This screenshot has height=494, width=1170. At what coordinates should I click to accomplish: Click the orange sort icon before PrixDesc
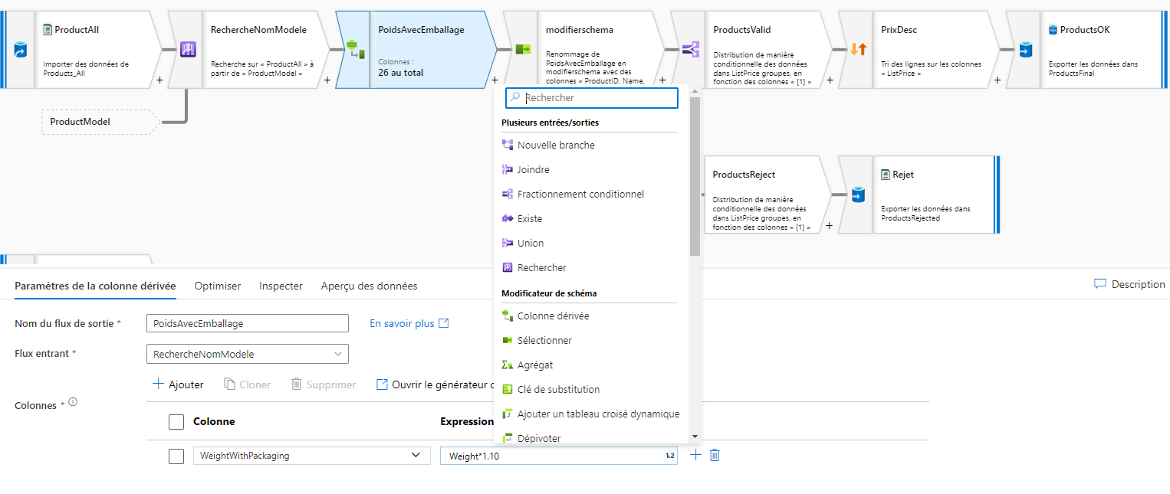(856, 47)
